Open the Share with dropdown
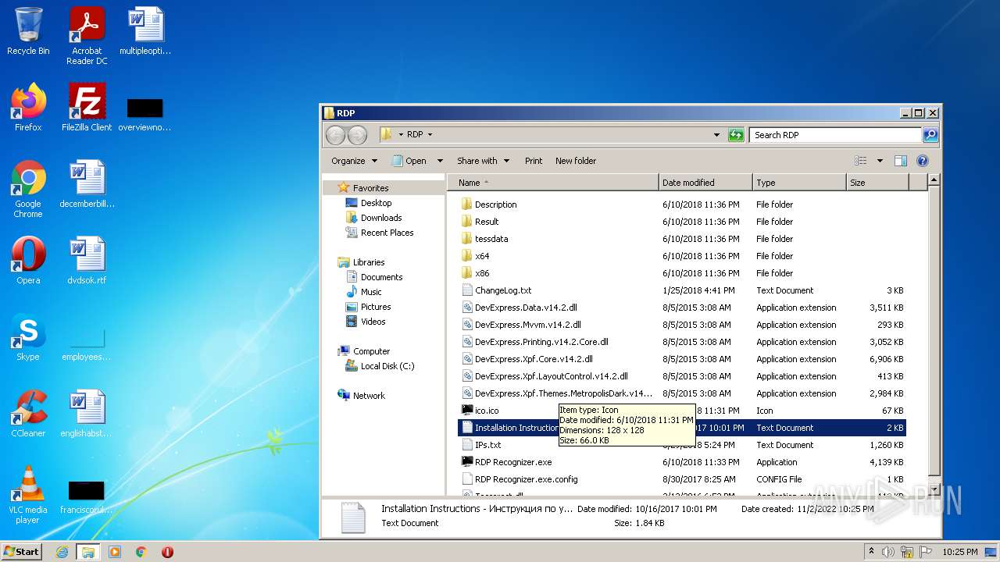This screenshot has height=562, width=1000. [x=483, y=161]
